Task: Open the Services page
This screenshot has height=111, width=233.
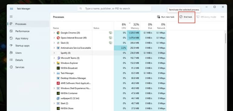Action: tap(28, 67)
